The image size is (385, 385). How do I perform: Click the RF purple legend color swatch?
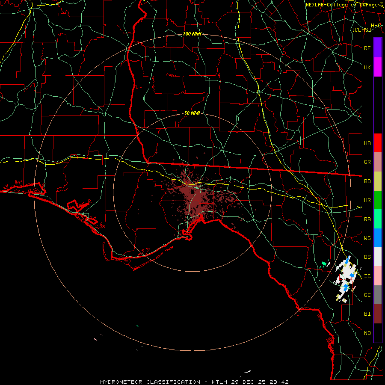tap(378, 48)
